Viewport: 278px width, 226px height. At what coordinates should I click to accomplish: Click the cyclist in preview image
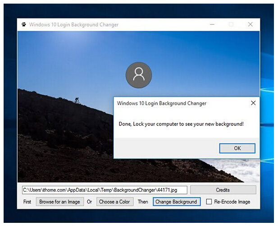click(x=77, y=100)
